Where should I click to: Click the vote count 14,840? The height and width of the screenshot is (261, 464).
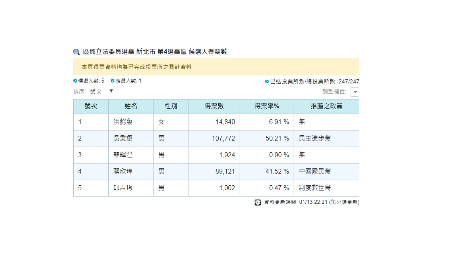pyautogui.click(x=225, y=122)
